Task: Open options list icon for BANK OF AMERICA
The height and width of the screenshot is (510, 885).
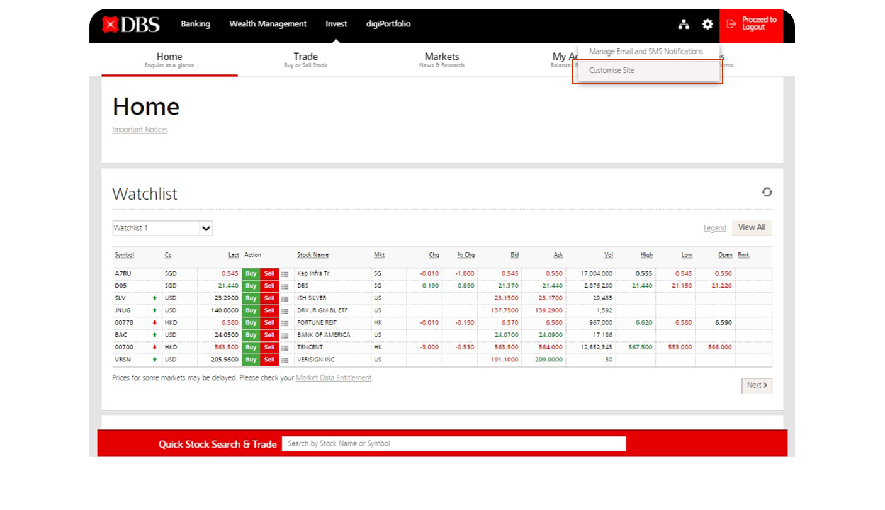Action: click(x=285, y=335)
